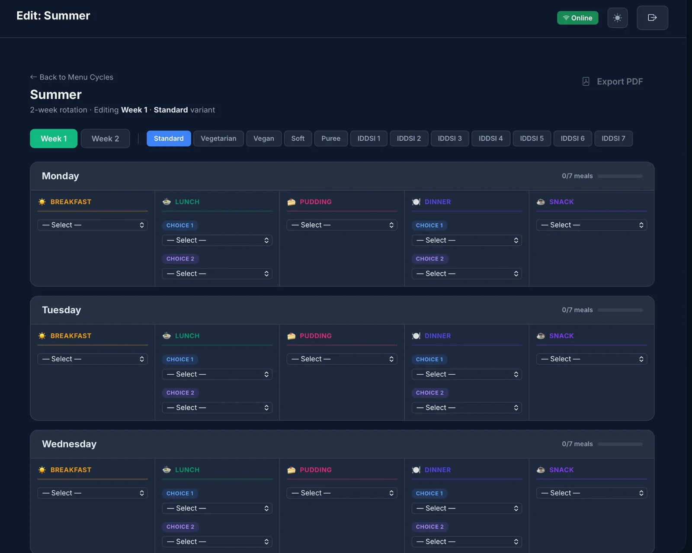
Task: Select the Vegetarian variant tab
Action: click(x=218, y=138)
